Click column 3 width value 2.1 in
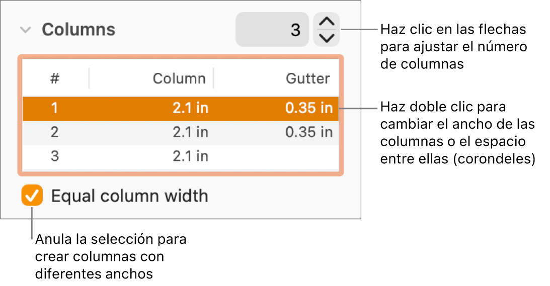This screenshot has width=550, height=286. pyautogui.click(x=190, y=156)
